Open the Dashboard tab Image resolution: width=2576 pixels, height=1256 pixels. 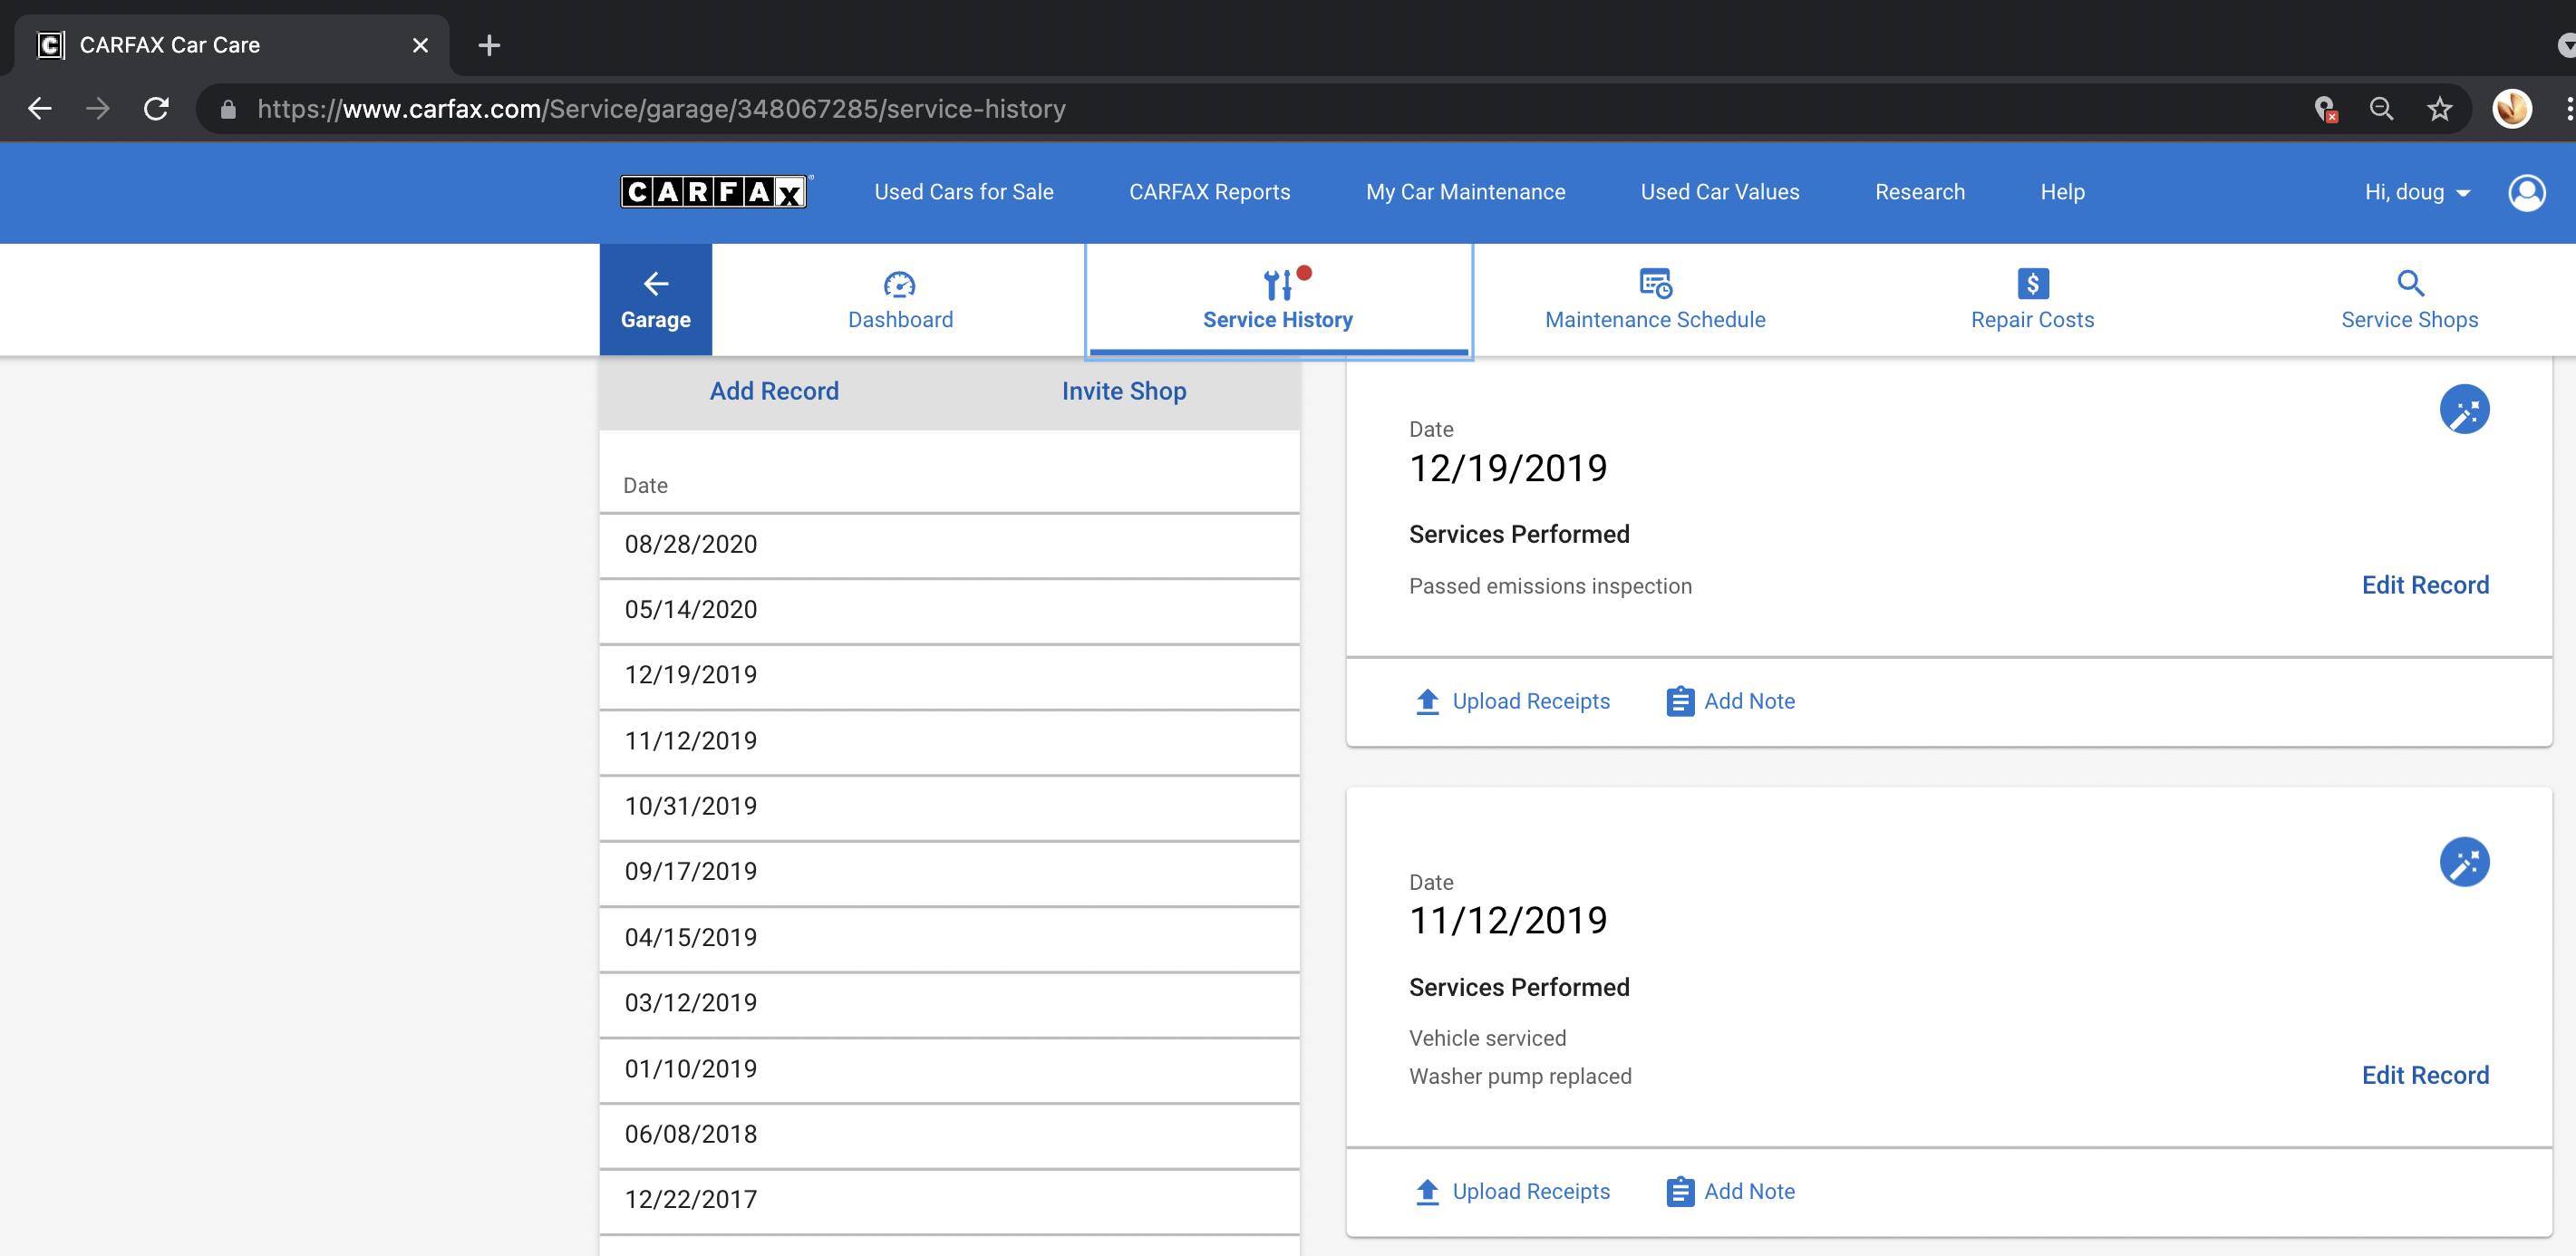coord(900,300)
